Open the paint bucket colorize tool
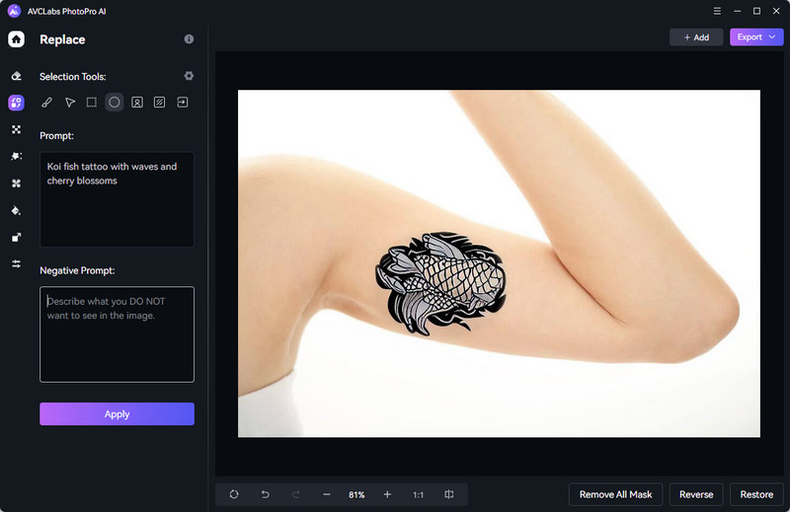790x512 pixels. (x=16, y=210)
